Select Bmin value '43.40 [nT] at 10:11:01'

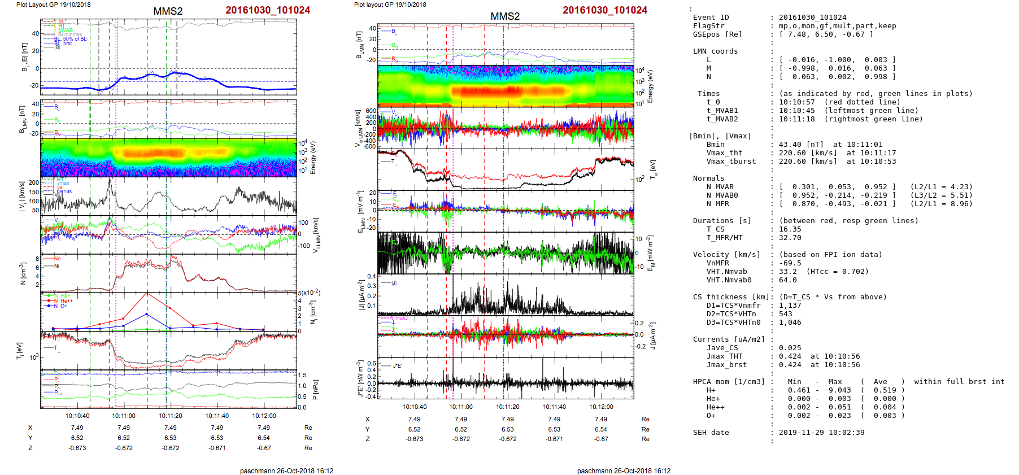coord(830,145)
